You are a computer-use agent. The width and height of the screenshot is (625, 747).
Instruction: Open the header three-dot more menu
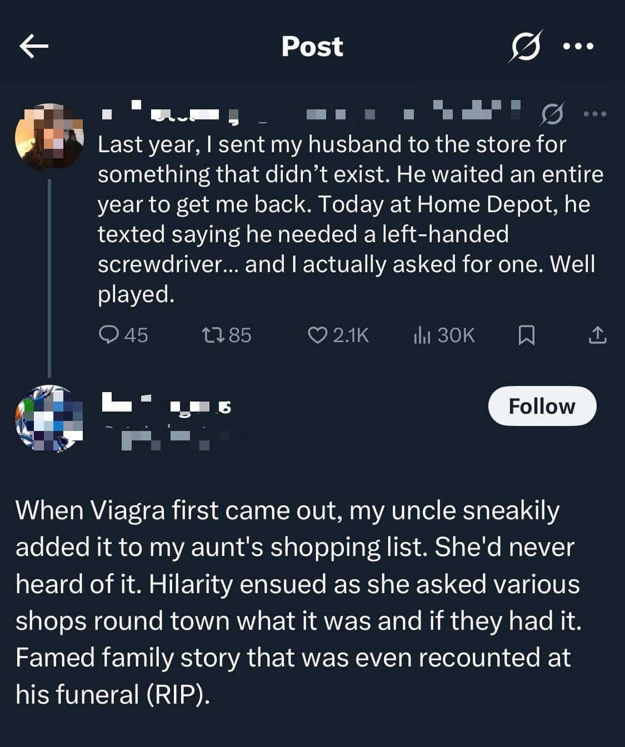578,46
